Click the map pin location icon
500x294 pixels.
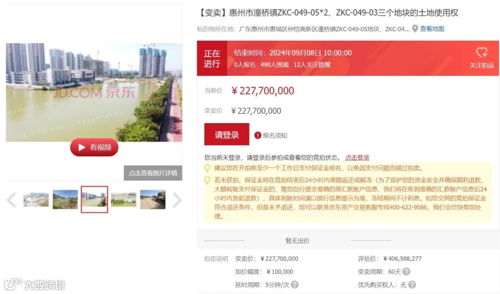click(x=415, y=29)
